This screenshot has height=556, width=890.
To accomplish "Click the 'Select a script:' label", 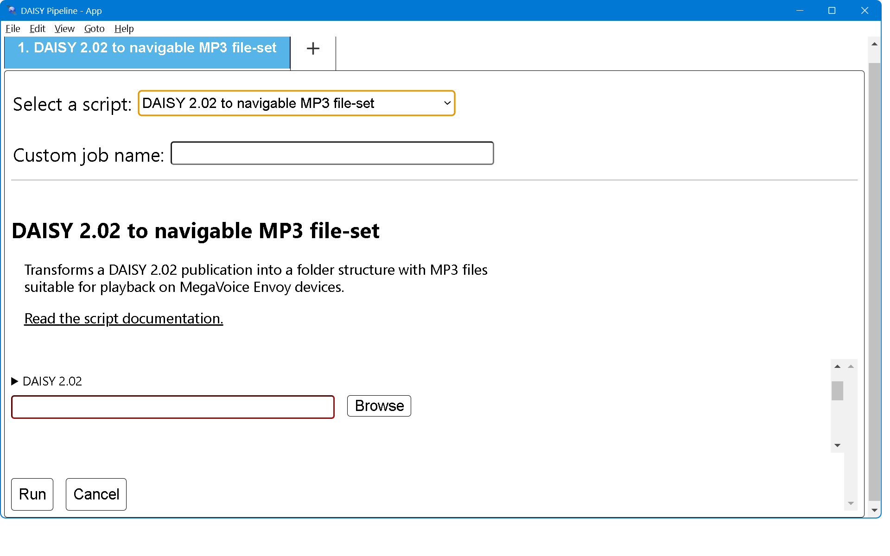I will click(72, 104).
